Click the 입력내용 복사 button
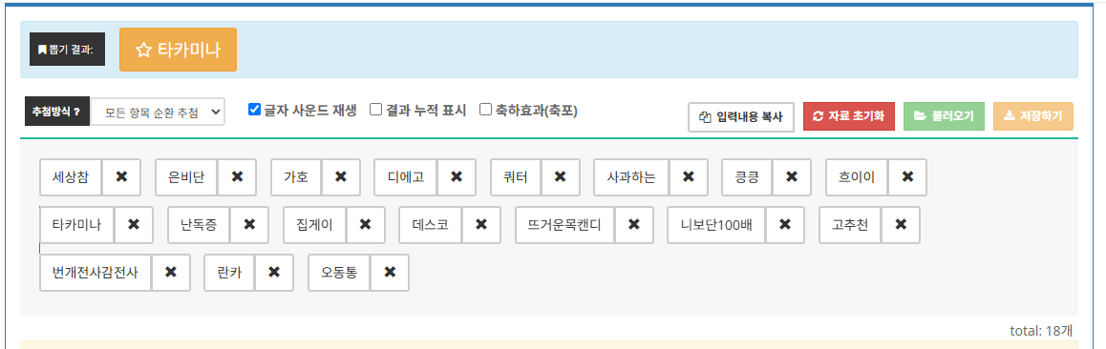 [741, 116]
